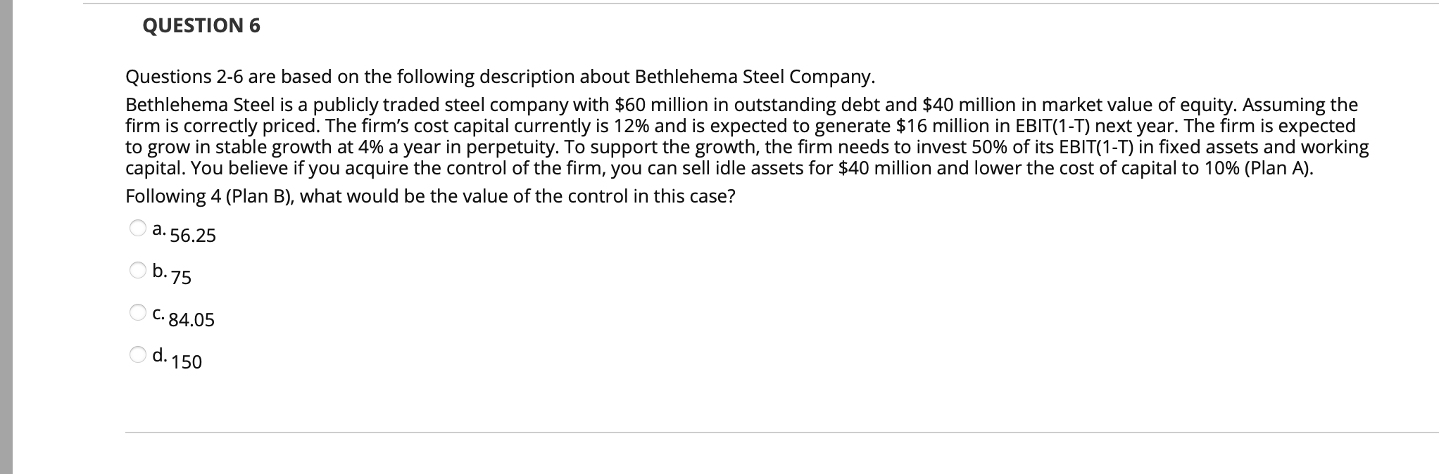Click the answer value 150
The width and height of the screenshot is (1439, 474).
[x=187, y=362]
